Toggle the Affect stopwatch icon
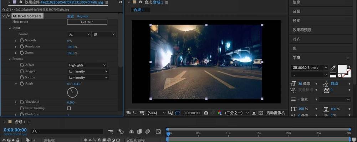Screen dimensions: 357x142 22,65
